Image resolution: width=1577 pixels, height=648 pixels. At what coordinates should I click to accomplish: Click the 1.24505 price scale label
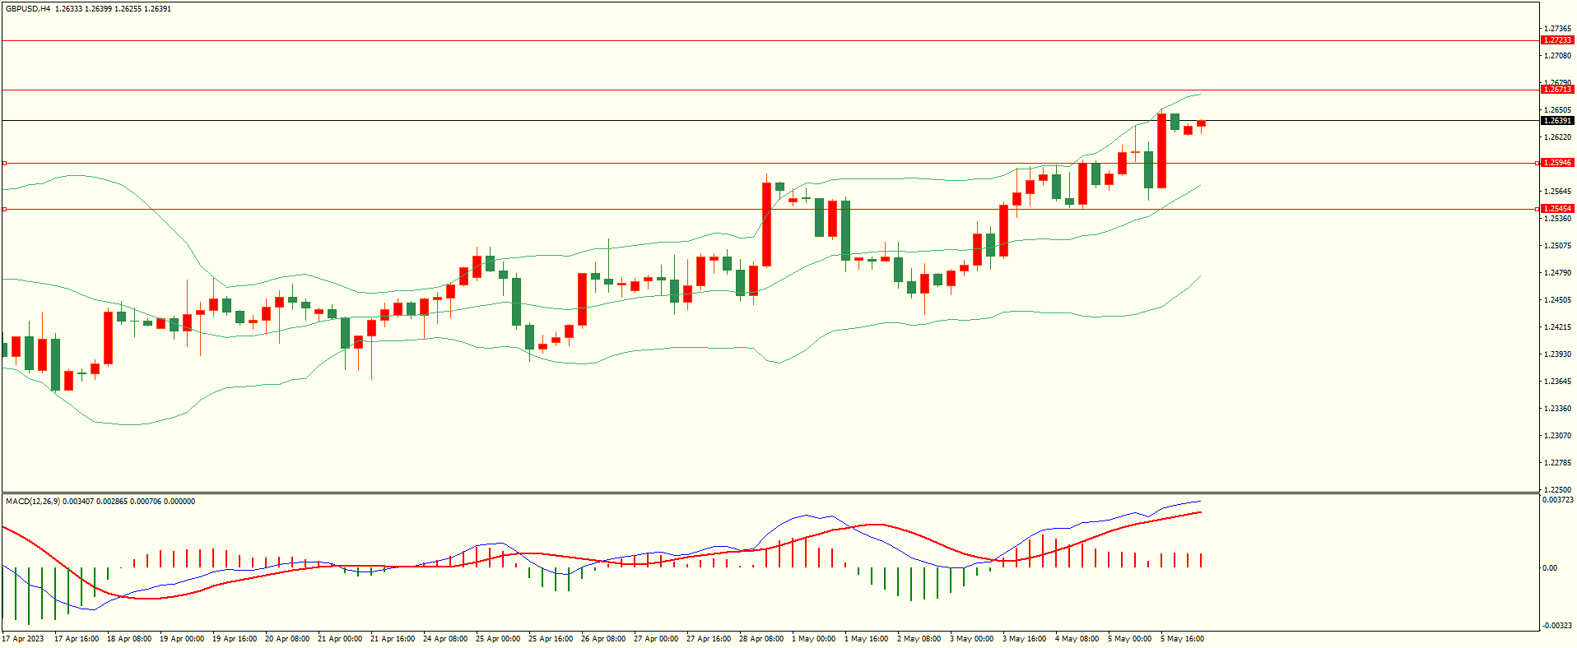pyautogui.click(x=1557, y=300)
